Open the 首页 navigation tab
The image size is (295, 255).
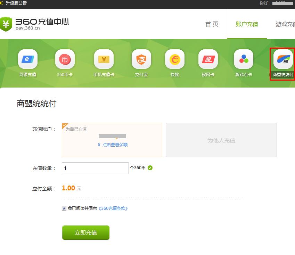212,24
